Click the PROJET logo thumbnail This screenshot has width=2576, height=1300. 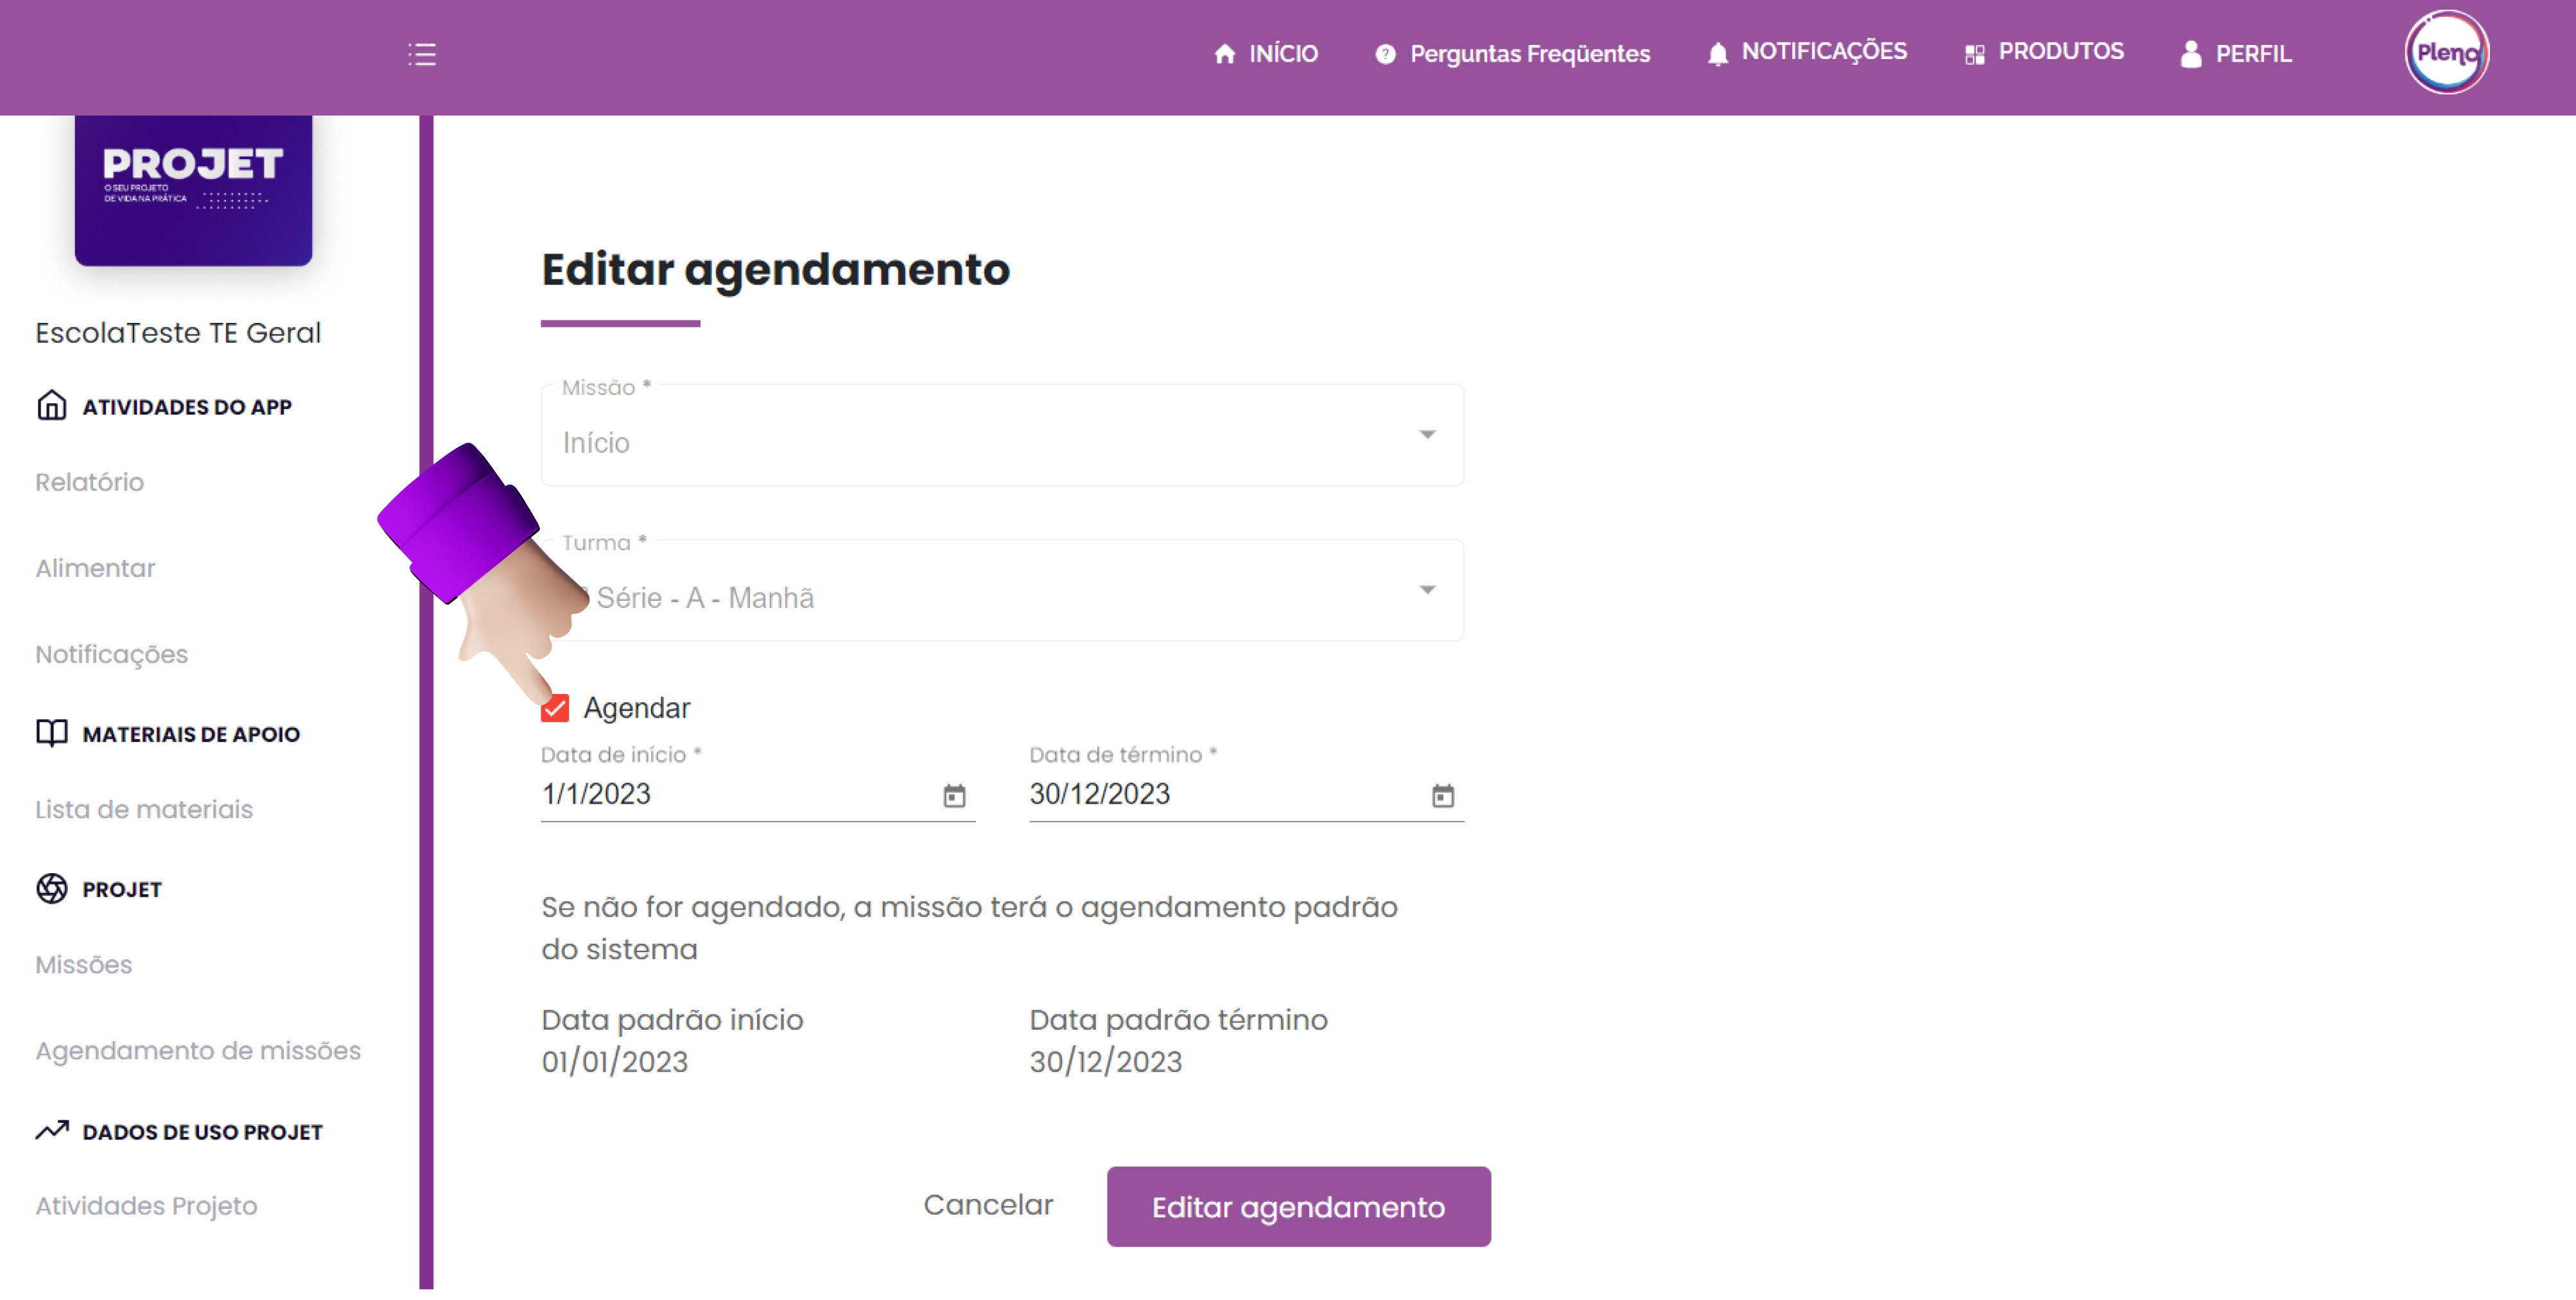tap(193, 189)
